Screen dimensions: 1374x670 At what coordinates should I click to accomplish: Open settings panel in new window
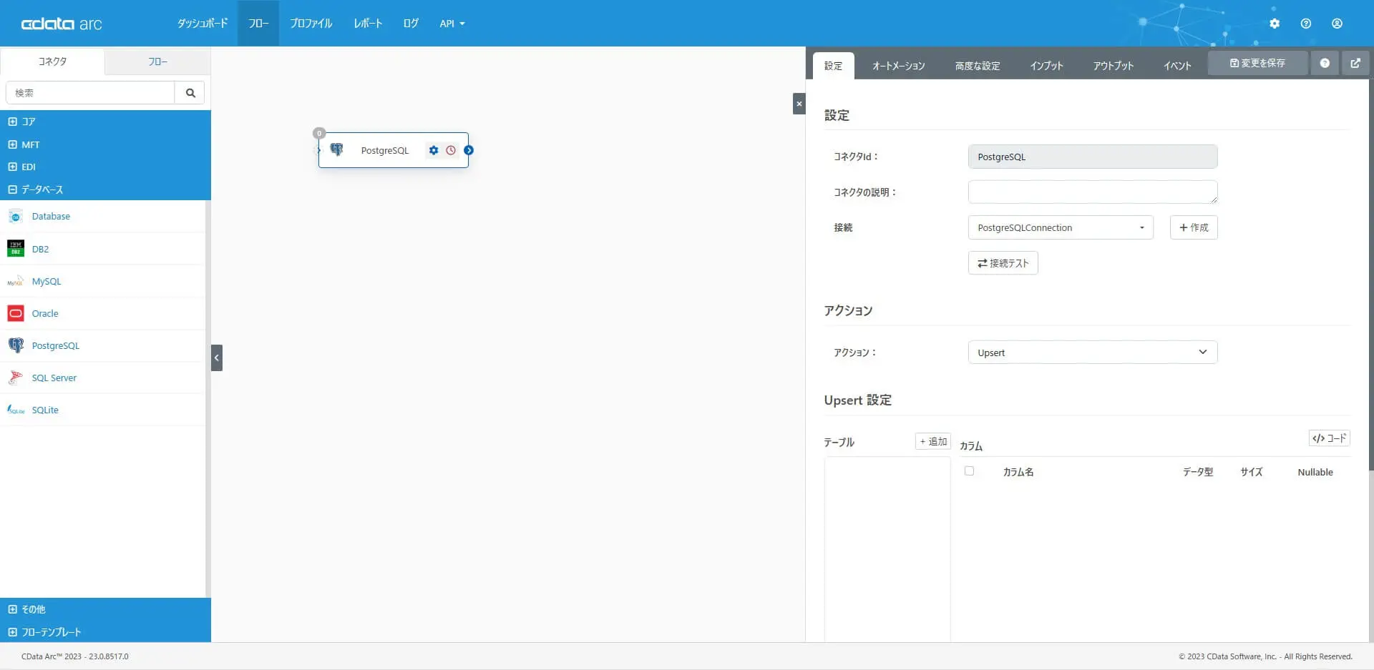1355,63
